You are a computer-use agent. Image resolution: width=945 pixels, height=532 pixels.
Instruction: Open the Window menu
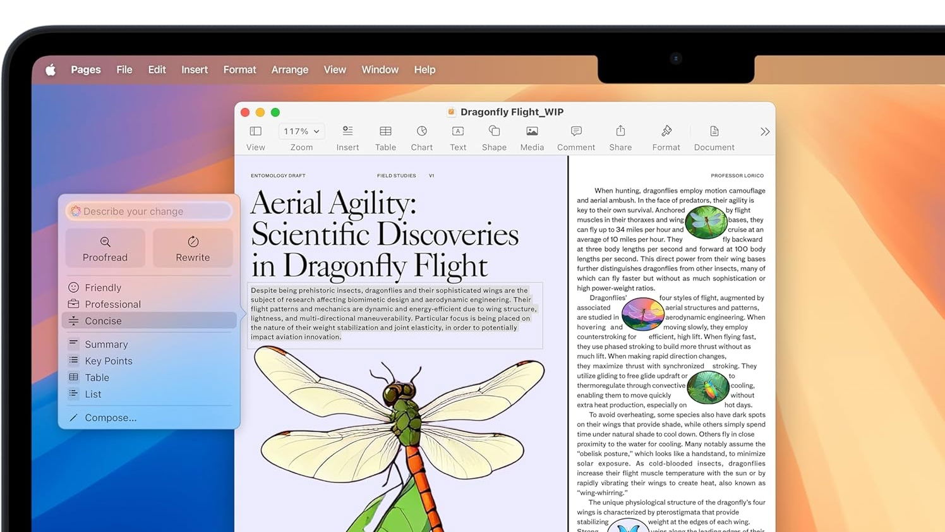(x=380, y=70)
